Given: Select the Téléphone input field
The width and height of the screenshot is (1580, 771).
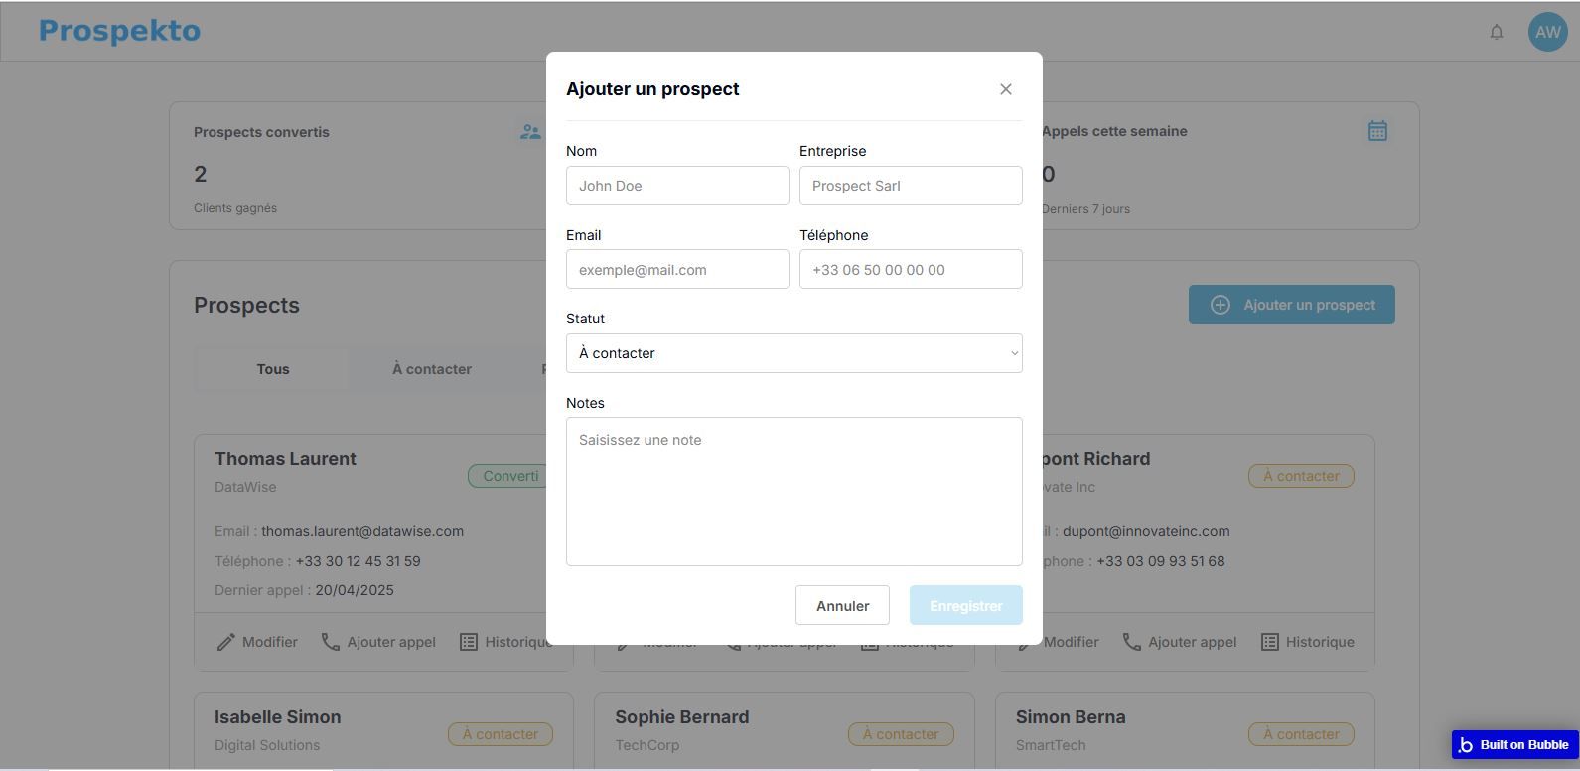Looking at the screenshot, I should click(x=910, y=270).
